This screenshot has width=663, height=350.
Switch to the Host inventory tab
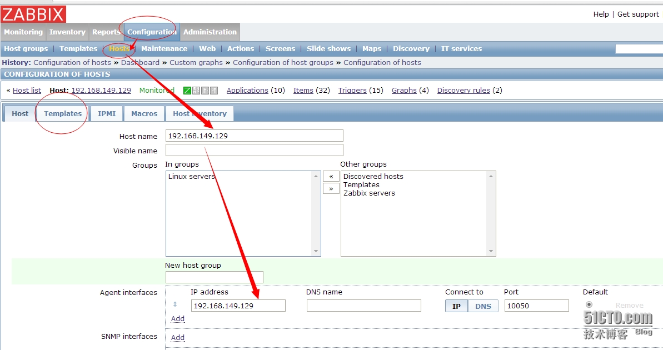[200, 114]
